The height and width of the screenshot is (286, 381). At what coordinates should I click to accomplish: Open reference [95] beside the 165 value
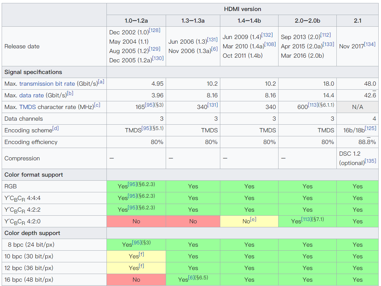point(149,105)
